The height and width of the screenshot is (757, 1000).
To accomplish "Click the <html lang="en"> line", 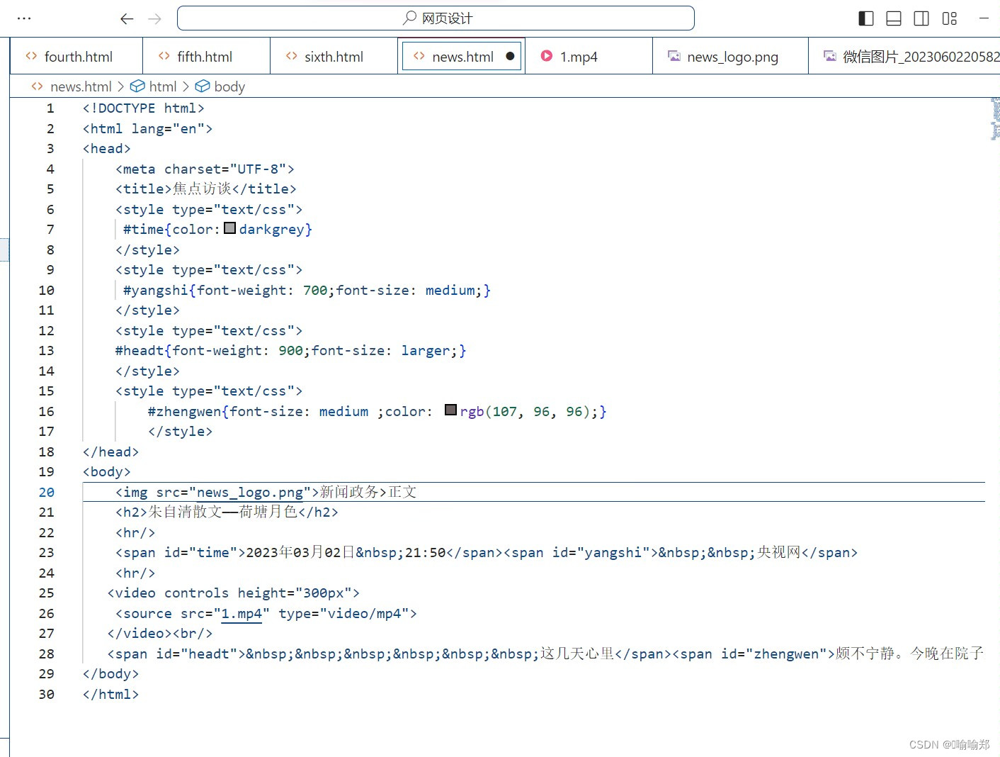I will pyautogui.click(x=147, y=129).
